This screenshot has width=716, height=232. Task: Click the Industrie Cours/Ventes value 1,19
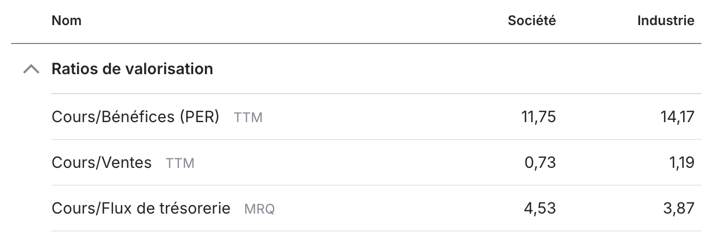click(680, 163)
